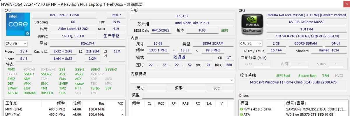Viewport: 350px width, 116px height.
Task: Click the BIOS date 04/15/2022
Action: [x=161, y=30]
